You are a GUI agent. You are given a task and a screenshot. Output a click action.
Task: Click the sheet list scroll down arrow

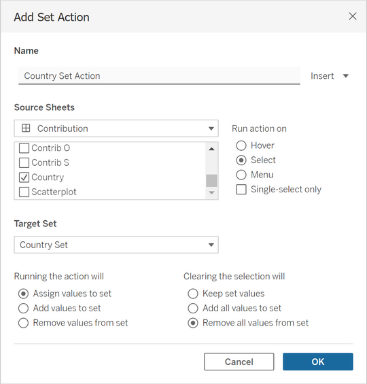point(211,193)
